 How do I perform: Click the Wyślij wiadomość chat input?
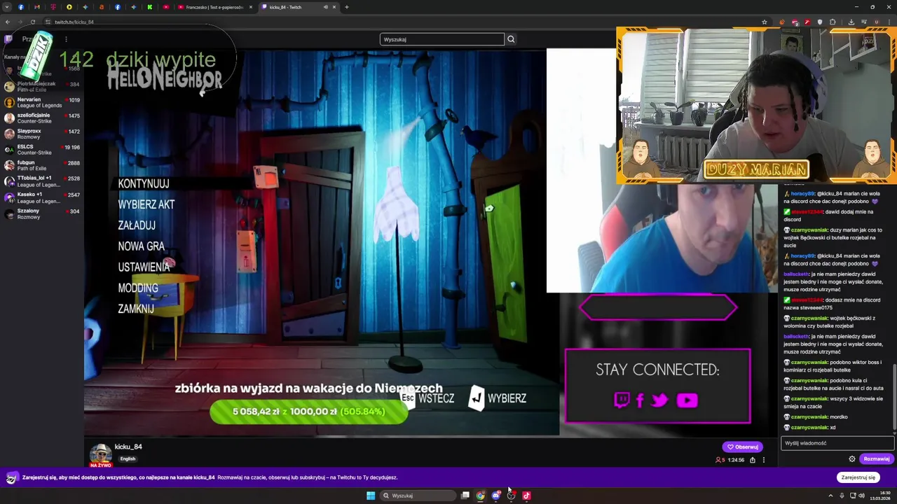click(x=837, y=443)
